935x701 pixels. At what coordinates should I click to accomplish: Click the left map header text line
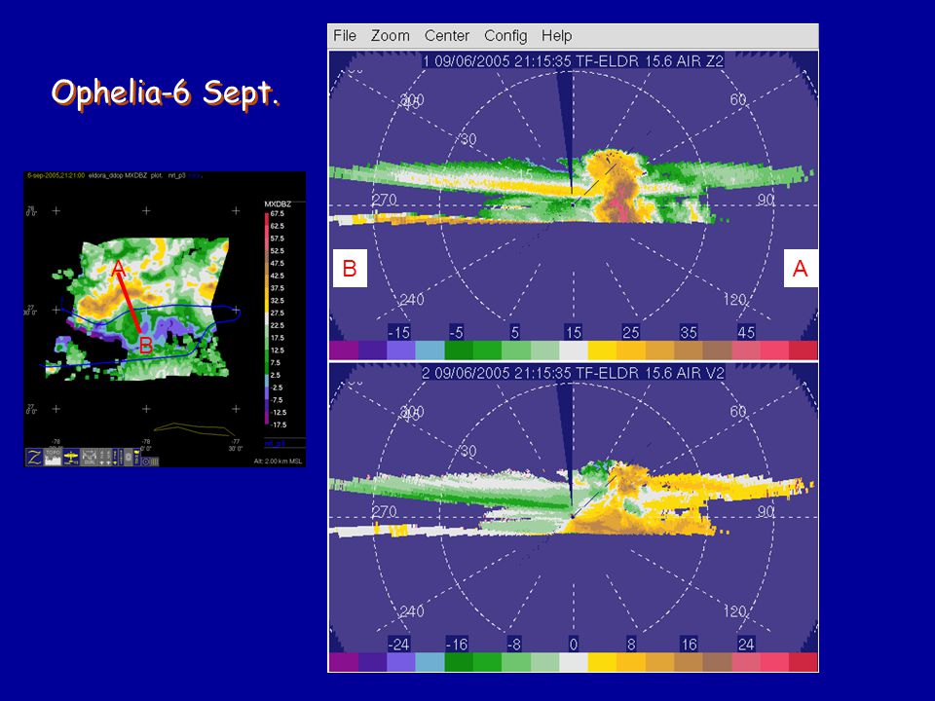pos(115,176)
